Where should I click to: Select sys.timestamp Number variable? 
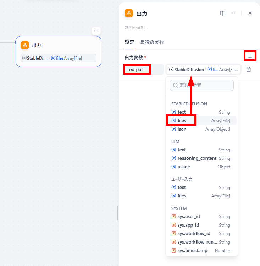201,251
